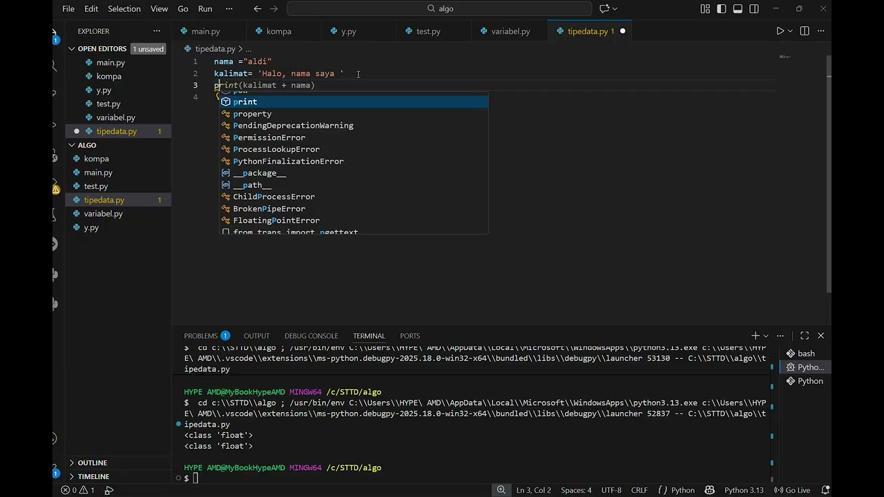Click the algo search box

pos(439,9)
